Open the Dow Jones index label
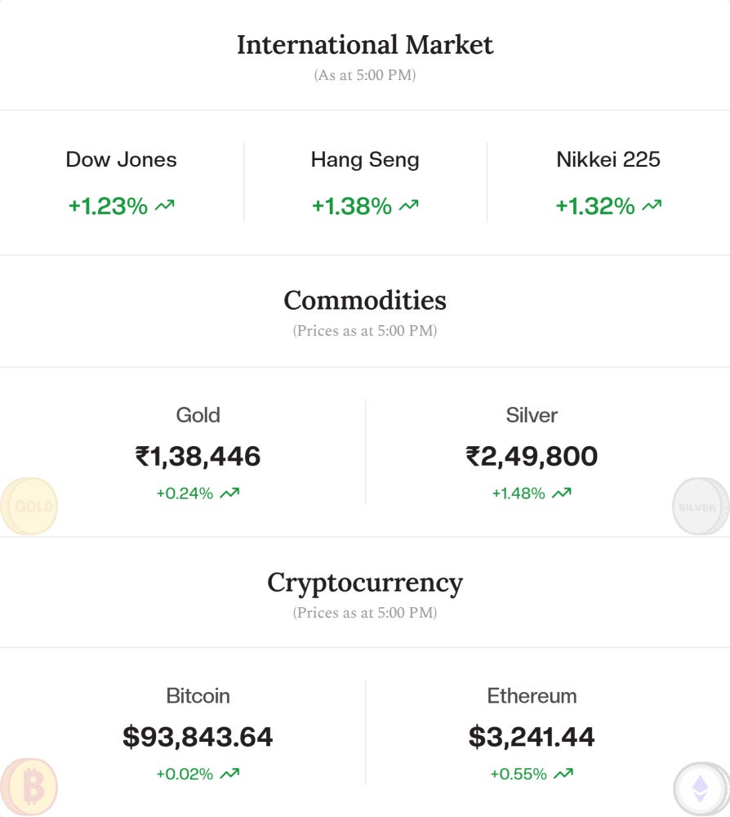This screenshot has width=730, height=817. tap(121, 159)
